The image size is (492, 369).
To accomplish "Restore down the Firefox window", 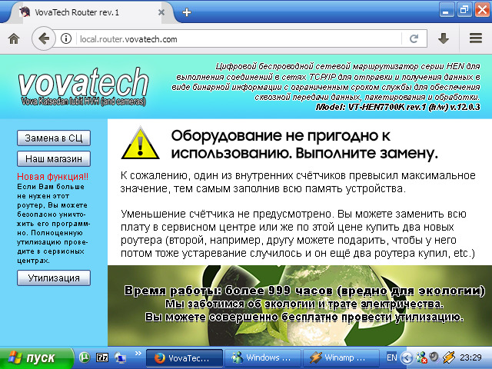I will [464, 10].
